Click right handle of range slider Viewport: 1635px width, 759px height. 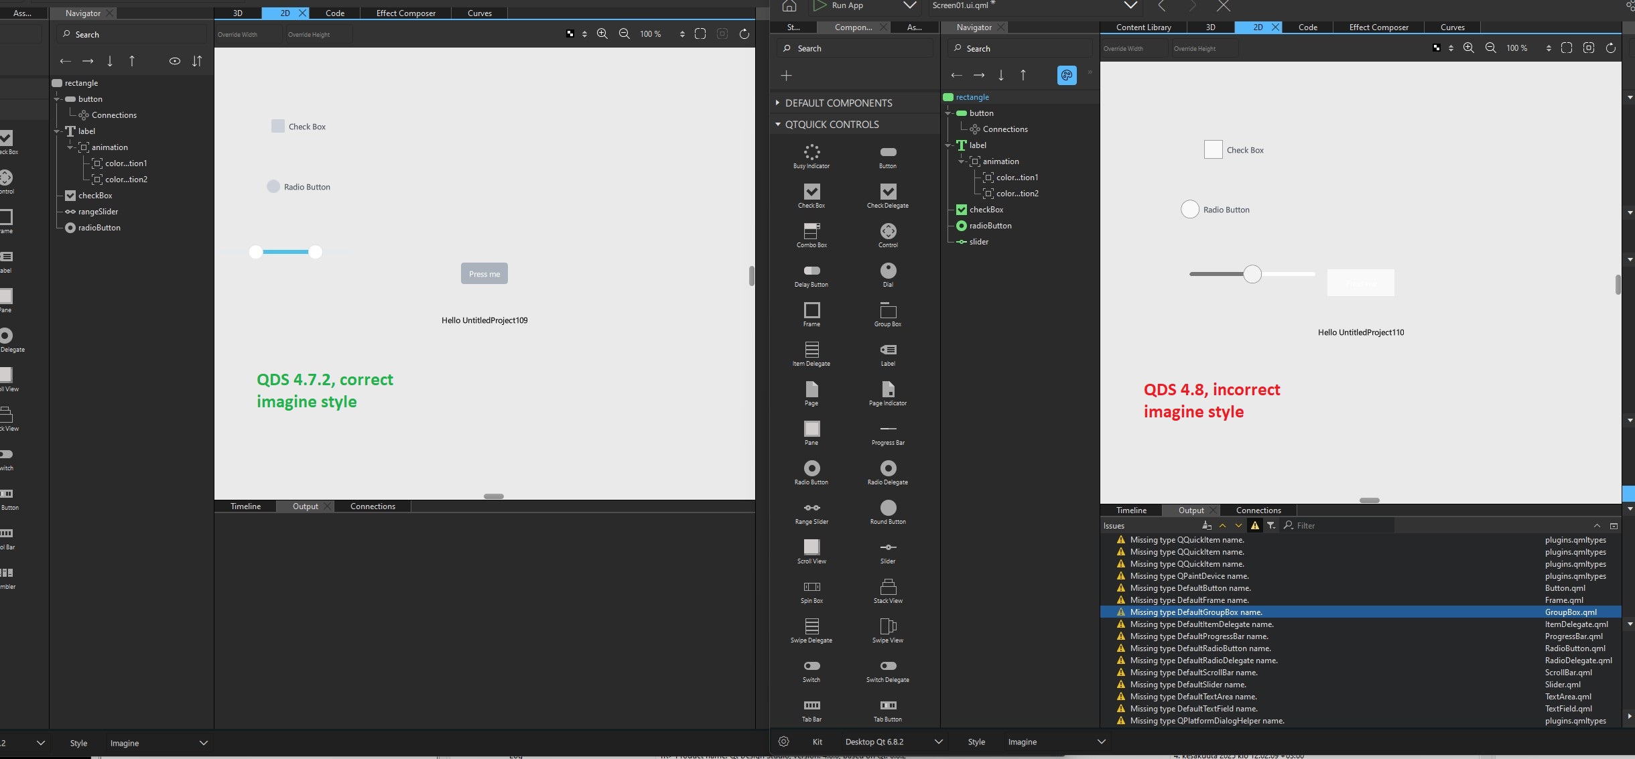tap(316, 252)
